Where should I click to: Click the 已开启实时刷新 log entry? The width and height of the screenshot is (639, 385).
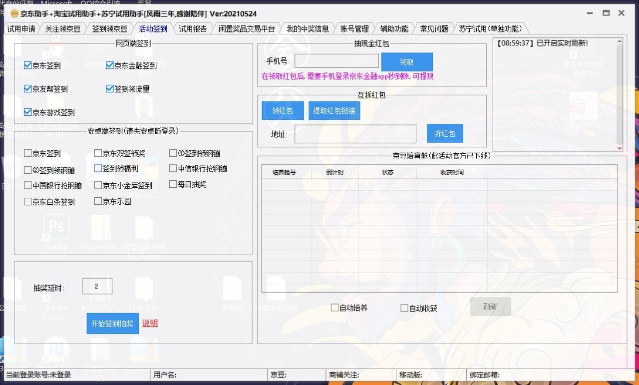pyautogui.click(x=542, y=43)
